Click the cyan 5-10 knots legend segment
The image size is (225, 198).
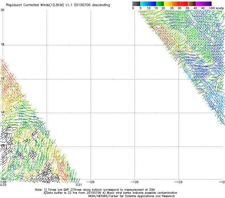point(144,4)
